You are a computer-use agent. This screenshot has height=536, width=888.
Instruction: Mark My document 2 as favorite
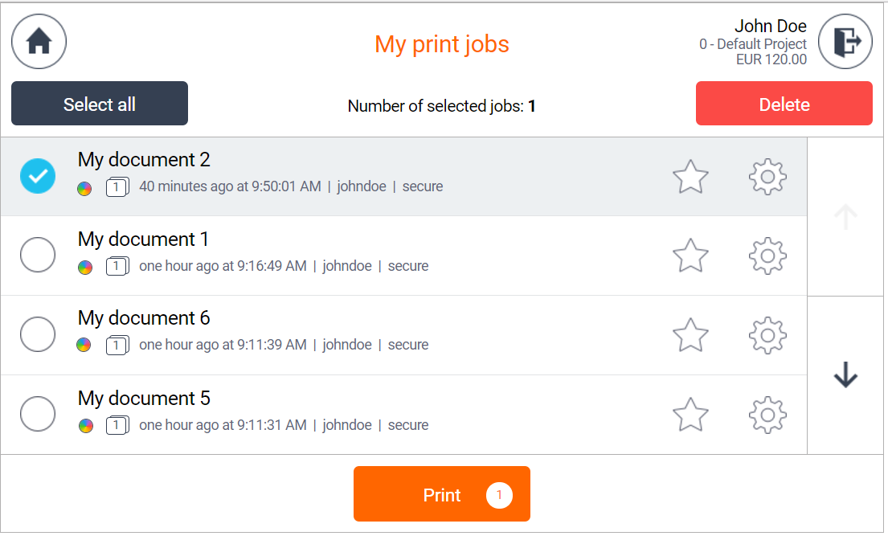click(x=690, y=176)
